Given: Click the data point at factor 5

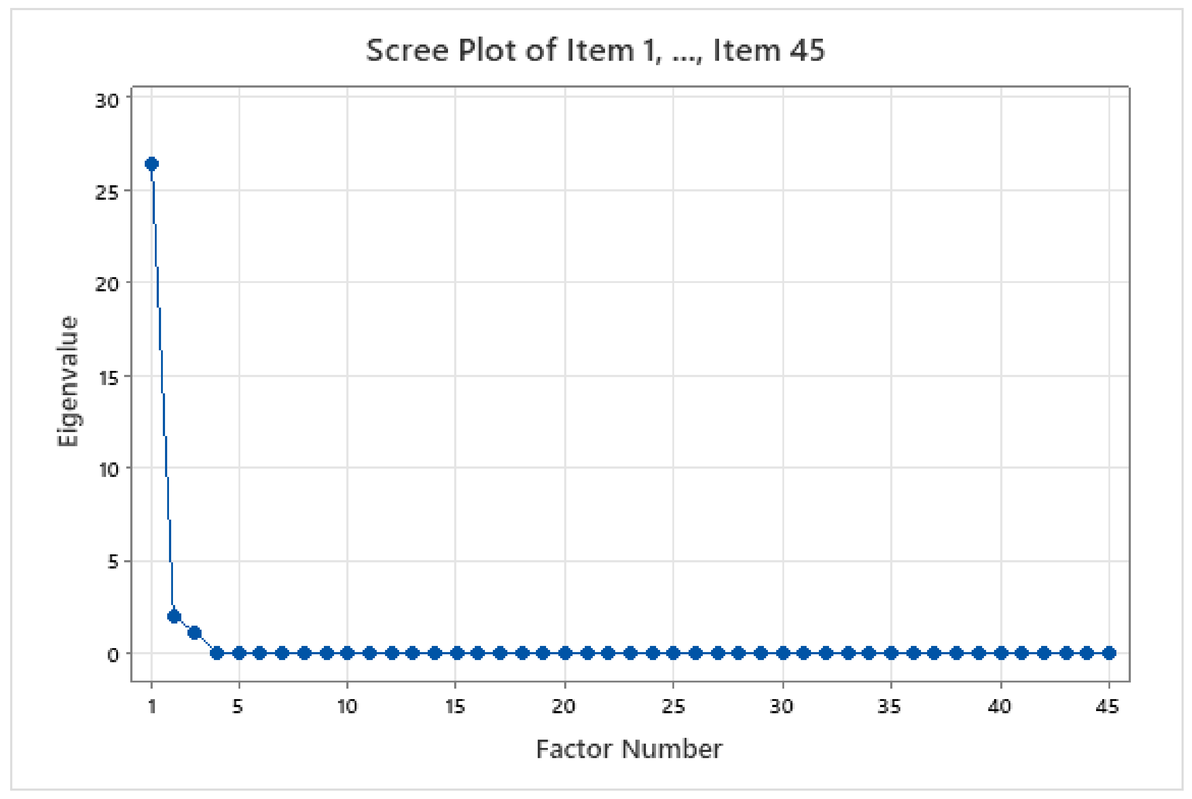Looking at the screenshot, I should (x=239, y=653).
